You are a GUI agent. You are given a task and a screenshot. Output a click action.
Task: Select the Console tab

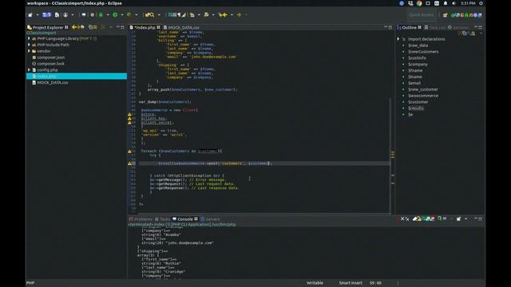pos(184,219)
